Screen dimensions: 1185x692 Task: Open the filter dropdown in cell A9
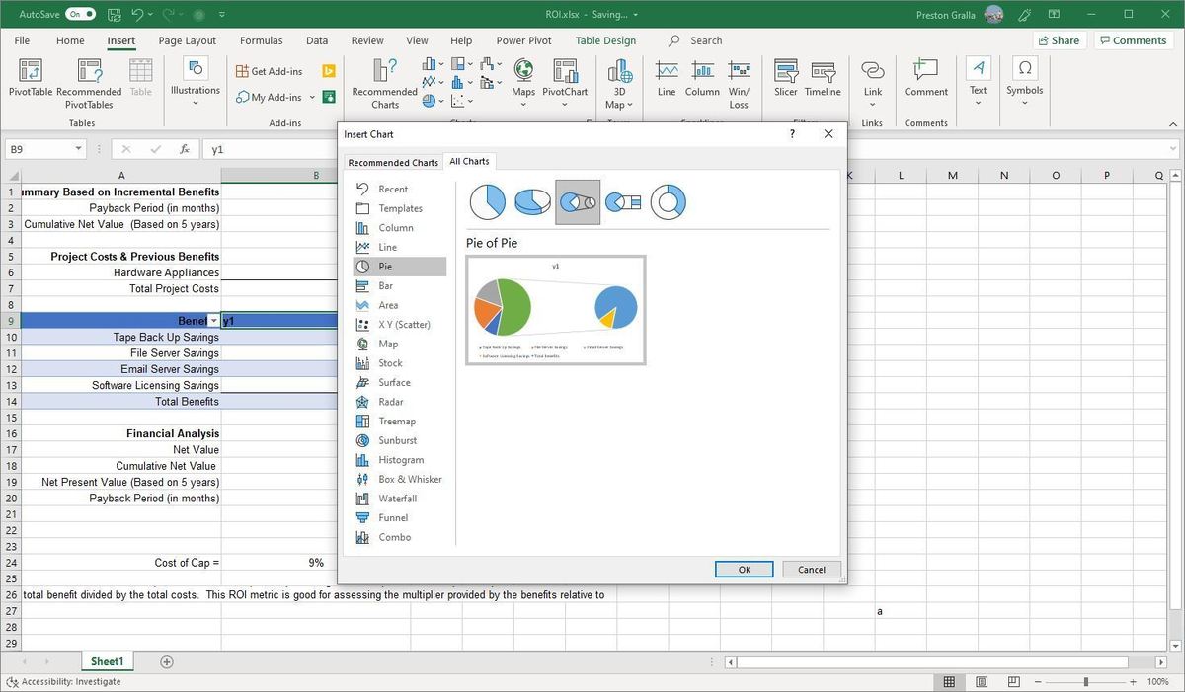coord(214,321)
